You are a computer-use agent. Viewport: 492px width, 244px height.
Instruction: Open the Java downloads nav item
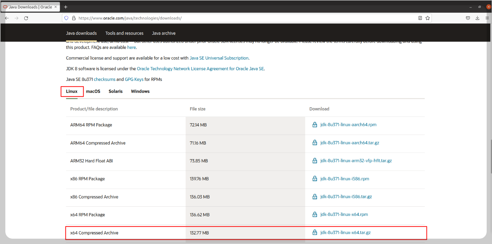tap(81, 33)
